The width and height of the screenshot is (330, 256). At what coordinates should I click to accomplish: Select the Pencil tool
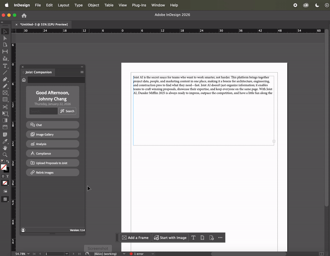[5, 86]
